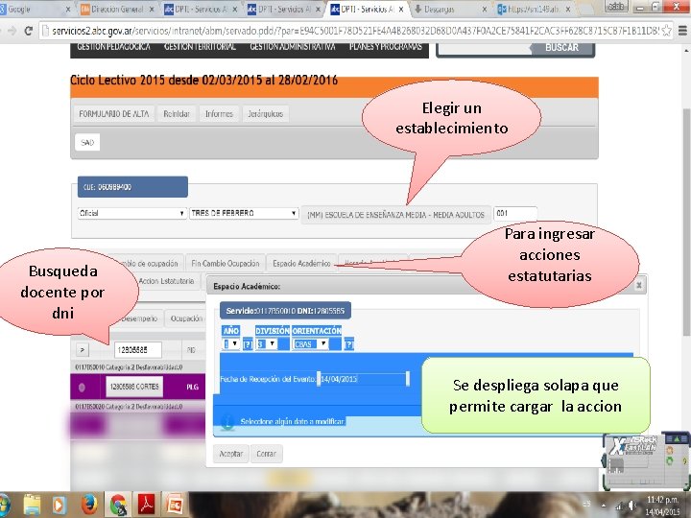
Task: Click the CUE: 060989400 label
Action: [132, 187]
